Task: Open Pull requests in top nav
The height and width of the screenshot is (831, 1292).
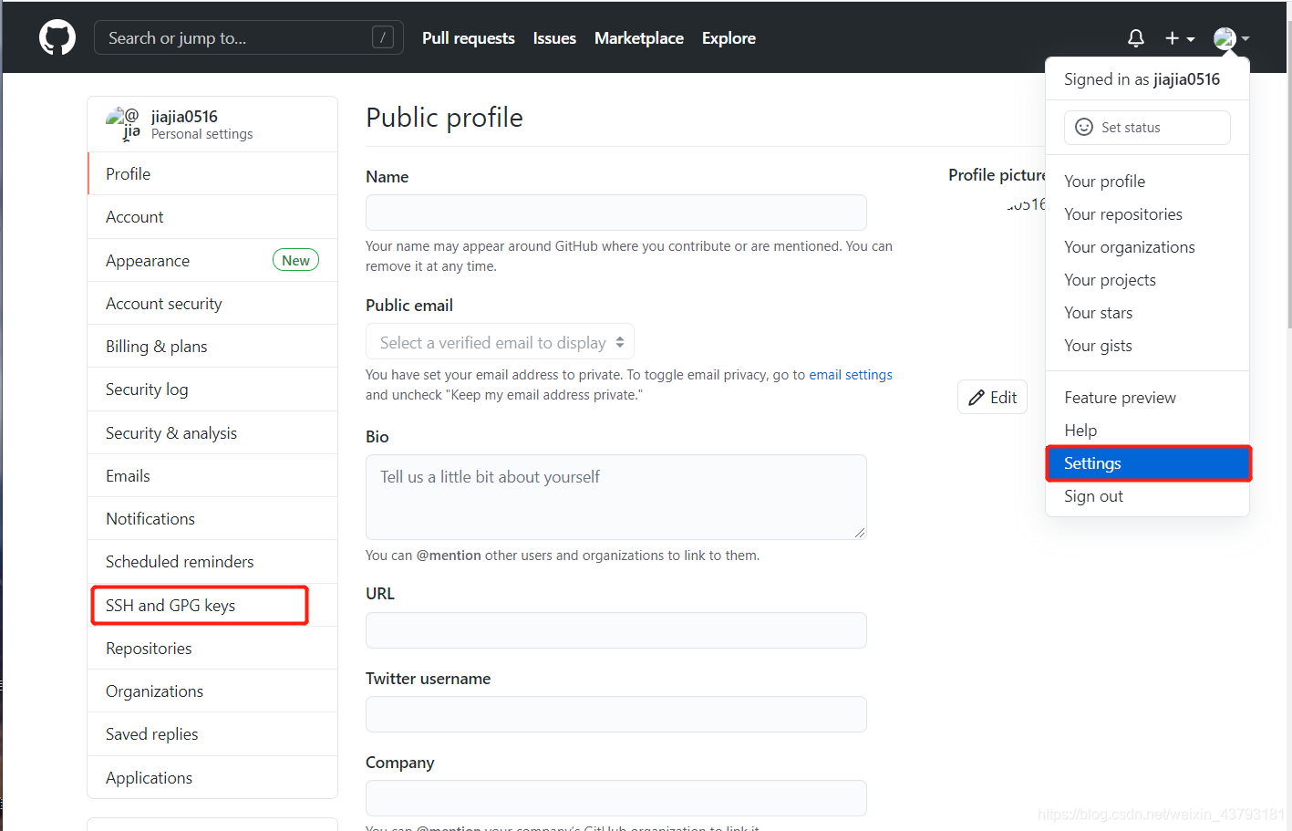Action: [469, 38]
